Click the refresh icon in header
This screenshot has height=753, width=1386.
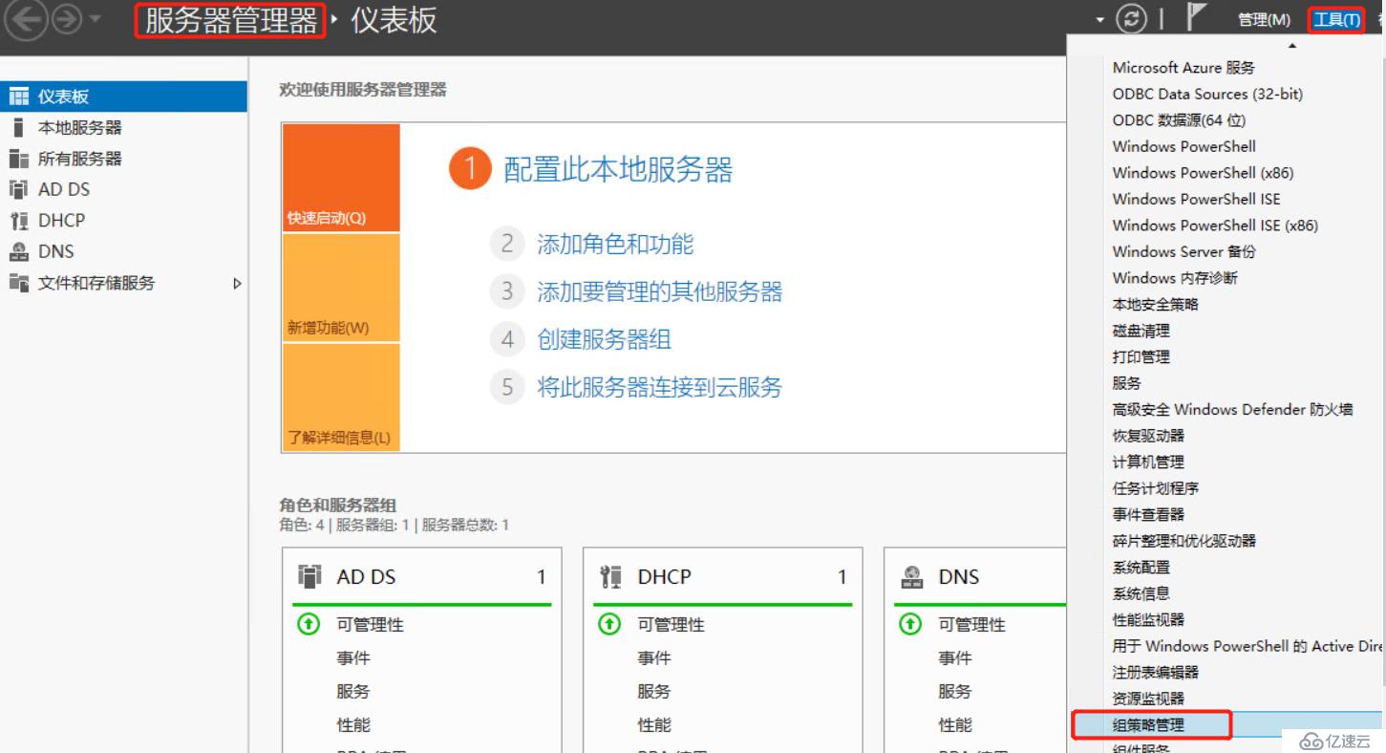(x=1133, y=20)
